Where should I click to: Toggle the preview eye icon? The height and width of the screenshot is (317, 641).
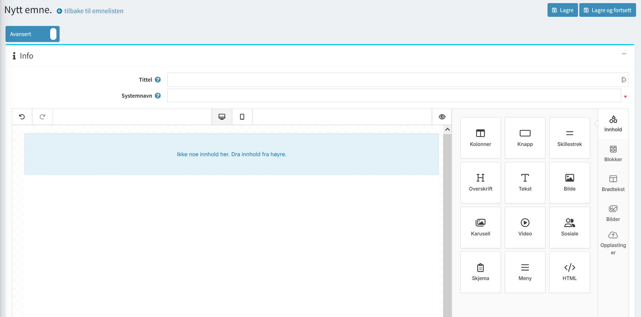click(442, 117)
